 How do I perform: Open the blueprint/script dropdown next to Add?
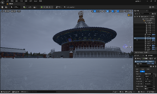pyautogui.click(x=151, y=58)
